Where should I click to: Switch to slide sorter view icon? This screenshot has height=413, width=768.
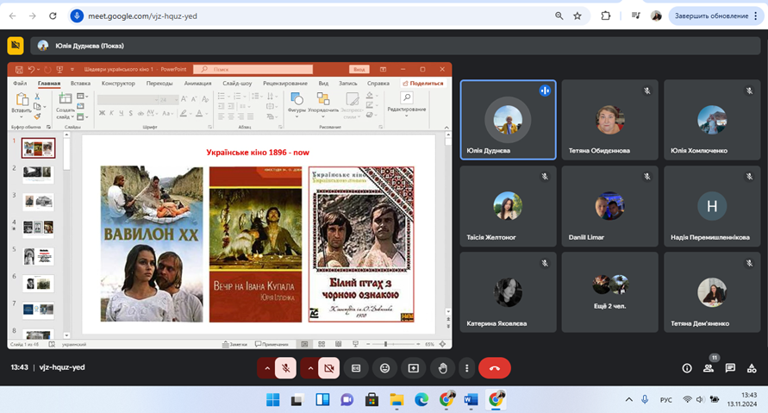coord(322,344)
